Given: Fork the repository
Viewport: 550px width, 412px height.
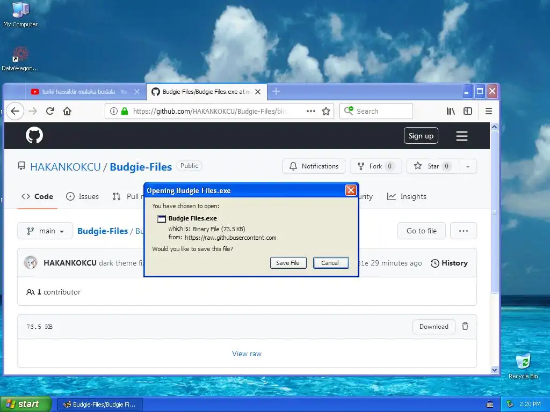Looking at the screenshot, I should [x=375, y=166].
